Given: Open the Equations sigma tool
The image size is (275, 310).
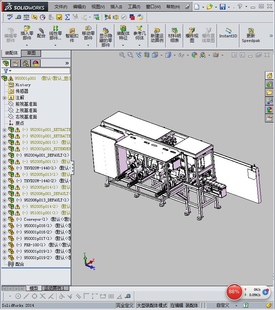Looking at the screenshot, I should pos(67,17).
